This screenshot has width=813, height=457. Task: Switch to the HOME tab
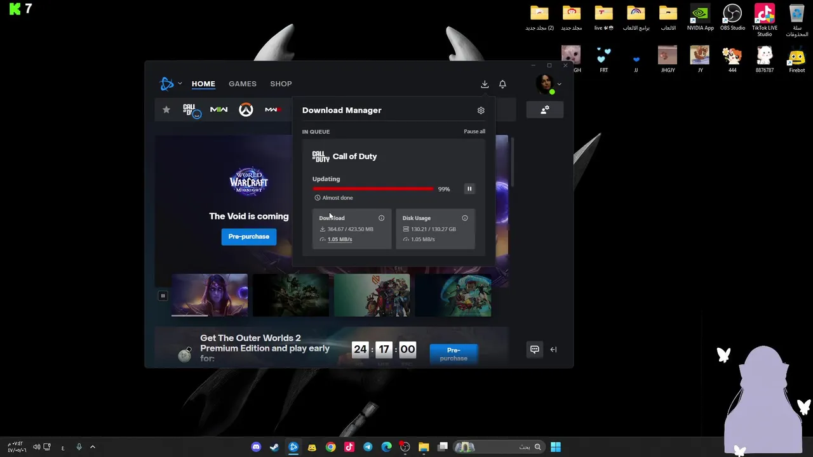[203, 84]
